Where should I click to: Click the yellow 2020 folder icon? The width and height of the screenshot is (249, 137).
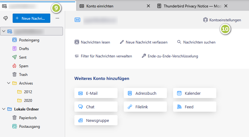click(x=19, y=100)
